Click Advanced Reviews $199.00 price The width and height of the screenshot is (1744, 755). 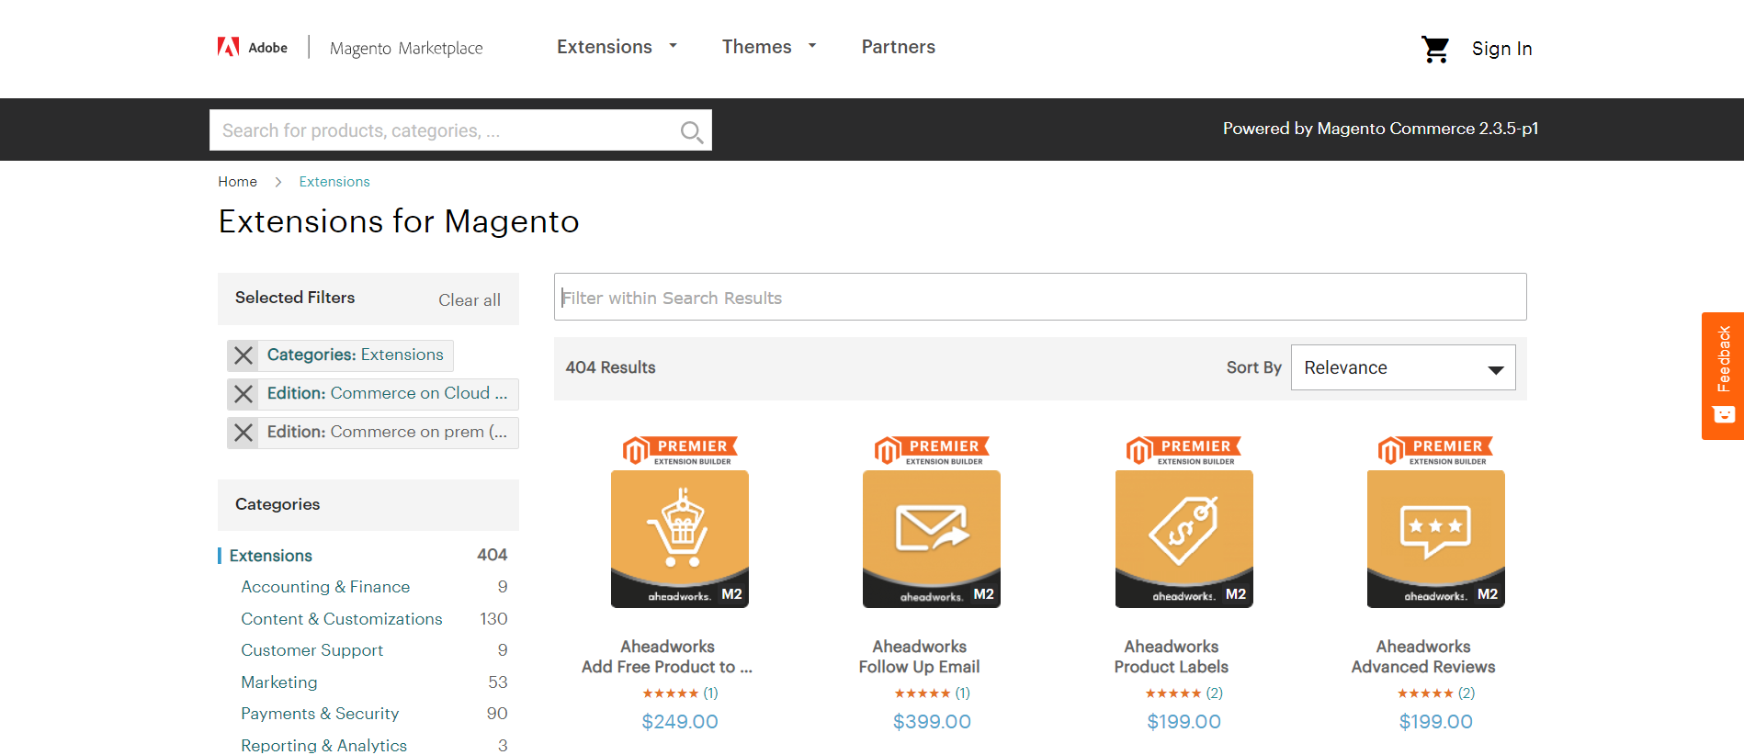coord(1436,722)
